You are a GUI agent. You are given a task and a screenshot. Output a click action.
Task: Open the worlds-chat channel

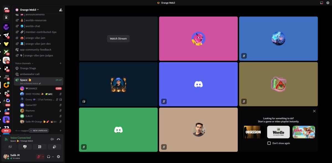tap(39, 26)
